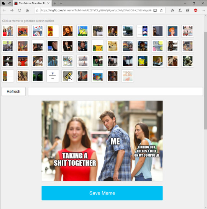Select the Batman Slapping Robin thumbnail
The height and width of the screenshot is (209, 207).
coord(23,31)
